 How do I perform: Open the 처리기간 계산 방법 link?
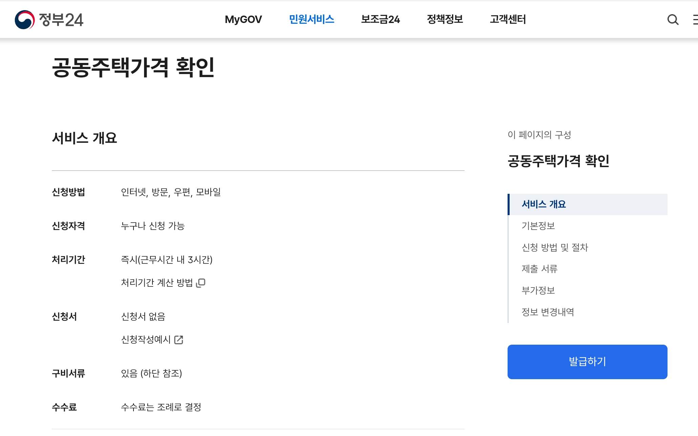157,283
